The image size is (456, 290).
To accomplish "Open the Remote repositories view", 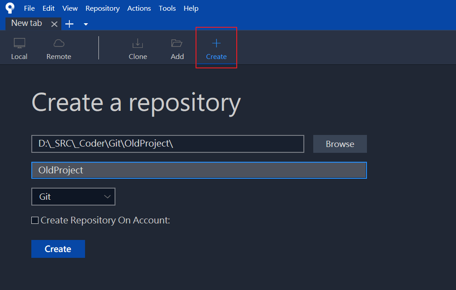I will (x=59, y=48).
